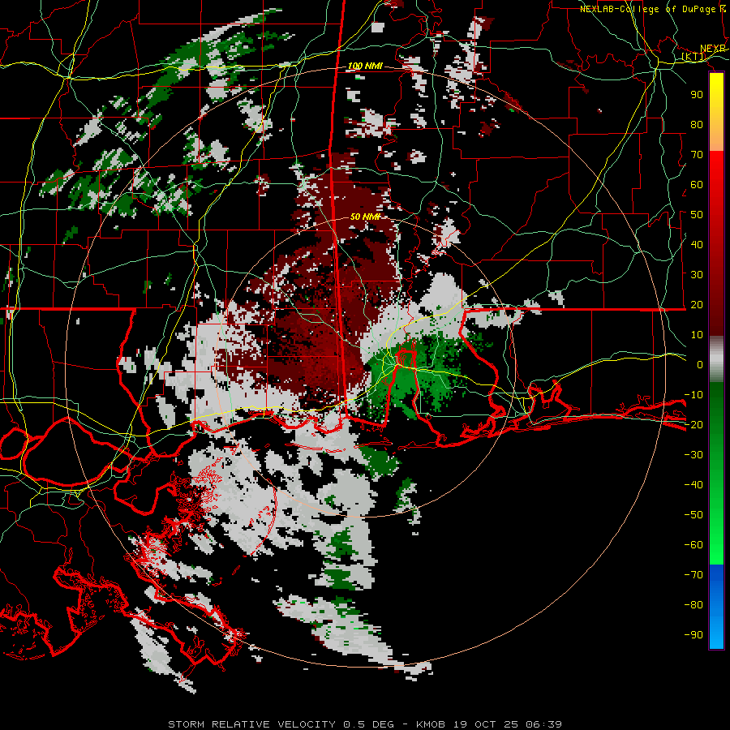Click the -50 scale label

click(x=693, y=515)
